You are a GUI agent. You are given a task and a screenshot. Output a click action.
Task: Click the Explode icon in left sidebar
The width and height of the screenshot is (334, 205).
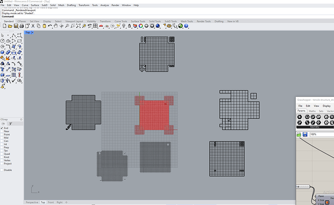(8, 58)
